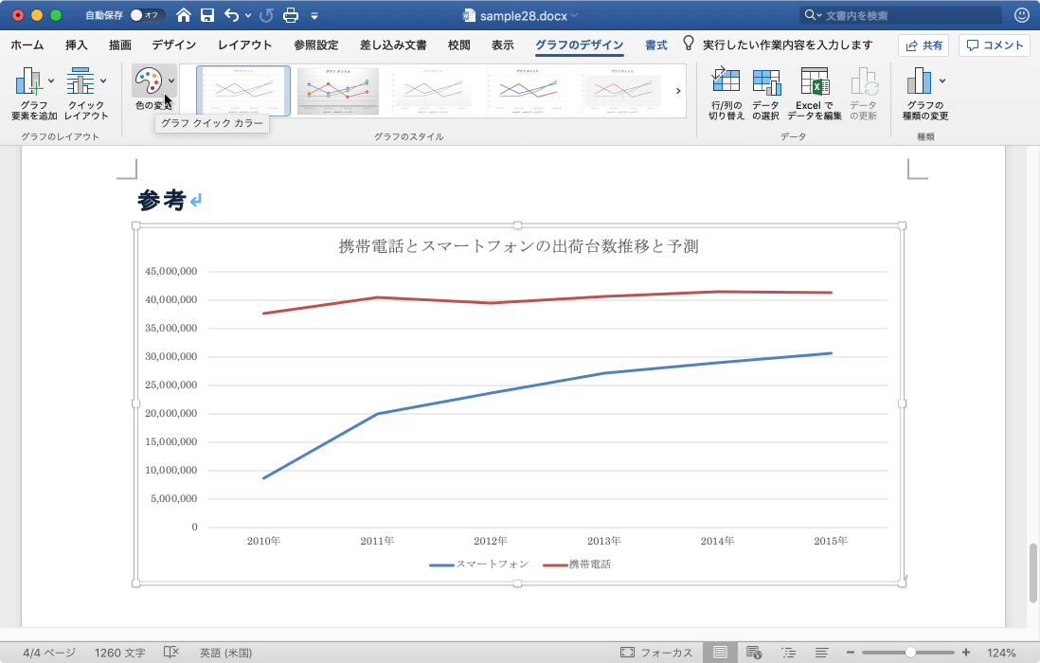Show more chart styles with gallery arrow

(678, 91)
